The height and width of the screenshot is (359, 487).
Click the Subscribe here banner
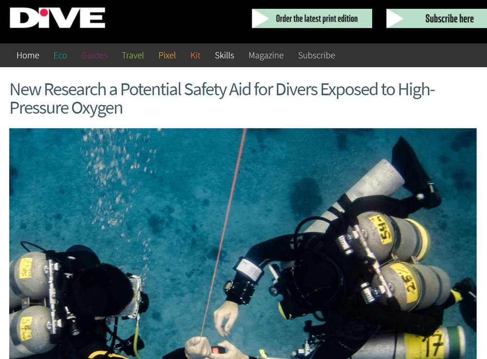[437, 19]
